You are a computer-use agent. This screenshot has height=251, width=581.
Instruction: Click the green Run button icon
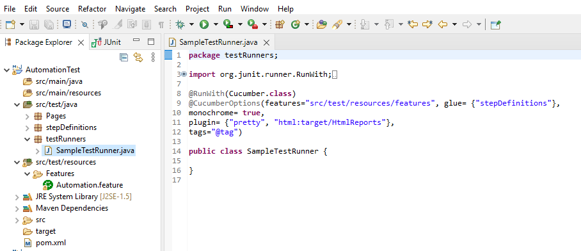[203, 24]
